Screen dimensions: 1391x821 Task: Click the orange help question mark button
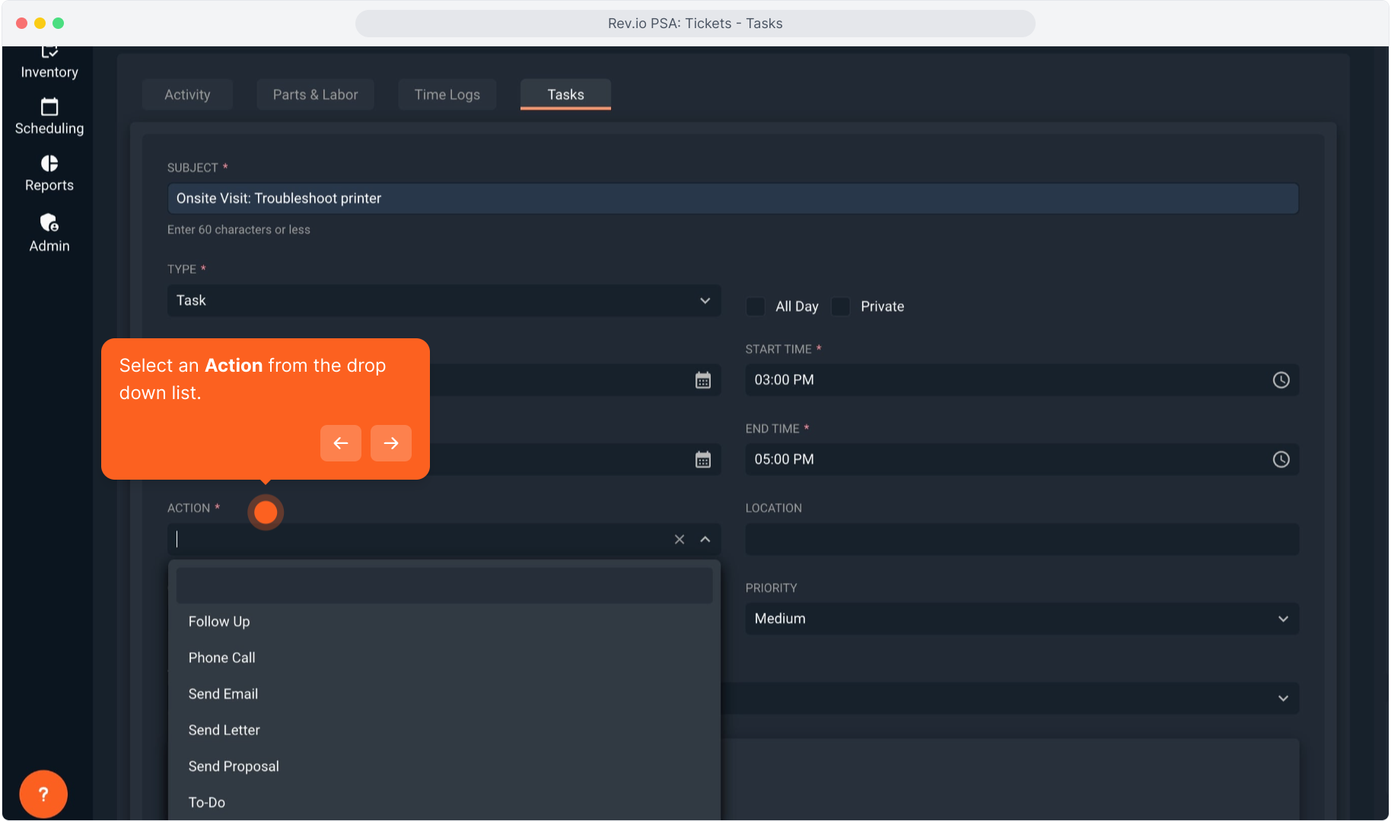pyautogui.click(x=43, y=794)
